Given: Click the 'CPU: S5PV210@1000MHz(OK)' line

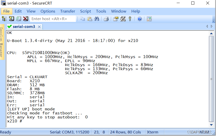Looking at the screenshot, I should (x=38, y=53).
